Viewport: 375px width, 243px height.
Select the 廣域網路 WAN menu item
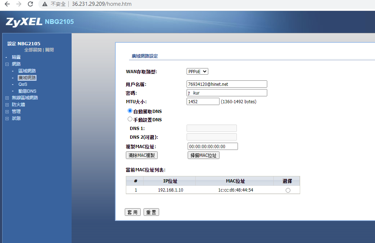click(x=27, y=78)
